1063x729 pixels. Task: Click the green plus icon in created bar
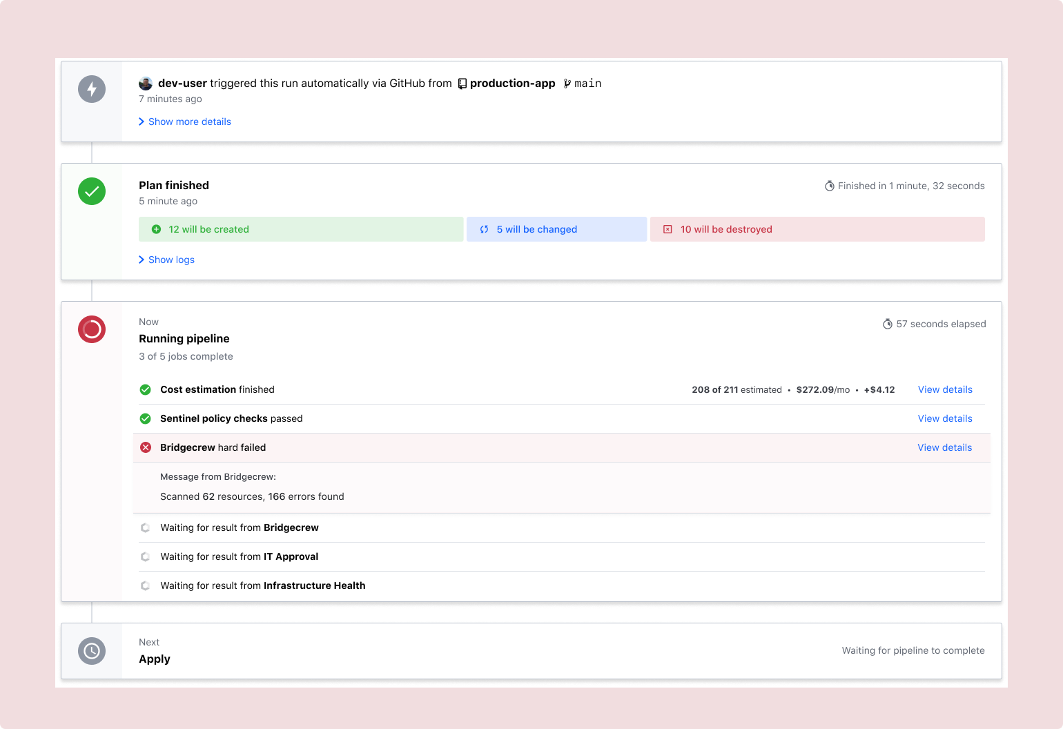[x=157, y=229]
